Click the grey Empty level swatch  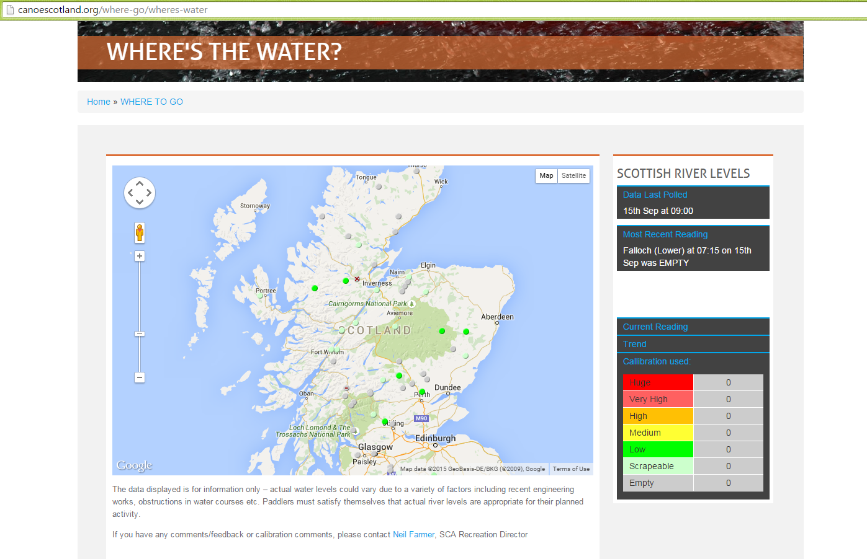coord(658,483)
